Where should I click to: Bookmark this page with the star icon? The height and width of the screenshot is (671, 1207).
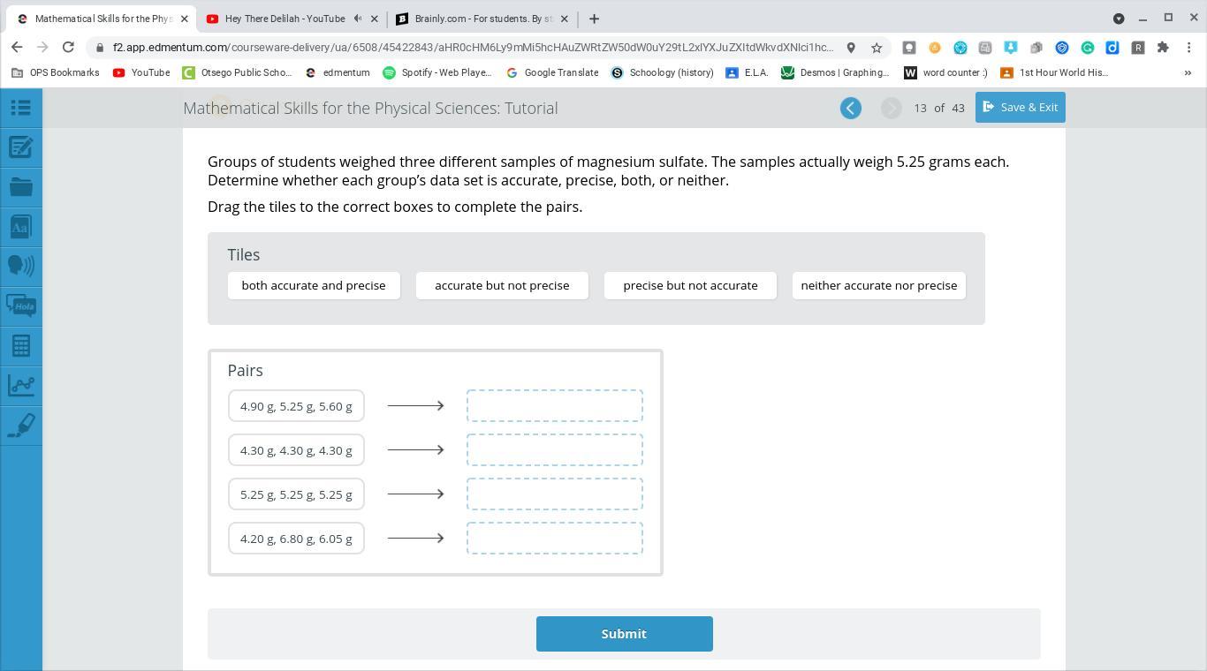click(877, 48)
